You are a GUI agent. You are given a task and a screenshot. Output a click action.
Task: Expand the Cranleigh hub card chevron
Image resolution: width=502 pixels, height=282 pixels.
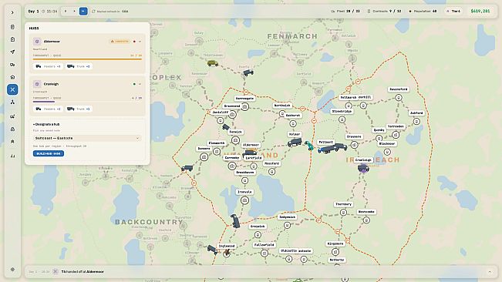tap(140, 84)
